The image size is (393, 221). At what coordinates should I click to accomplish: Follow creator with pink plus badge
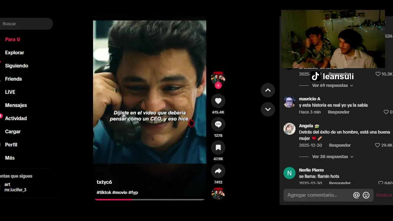(x=218, y=86)
